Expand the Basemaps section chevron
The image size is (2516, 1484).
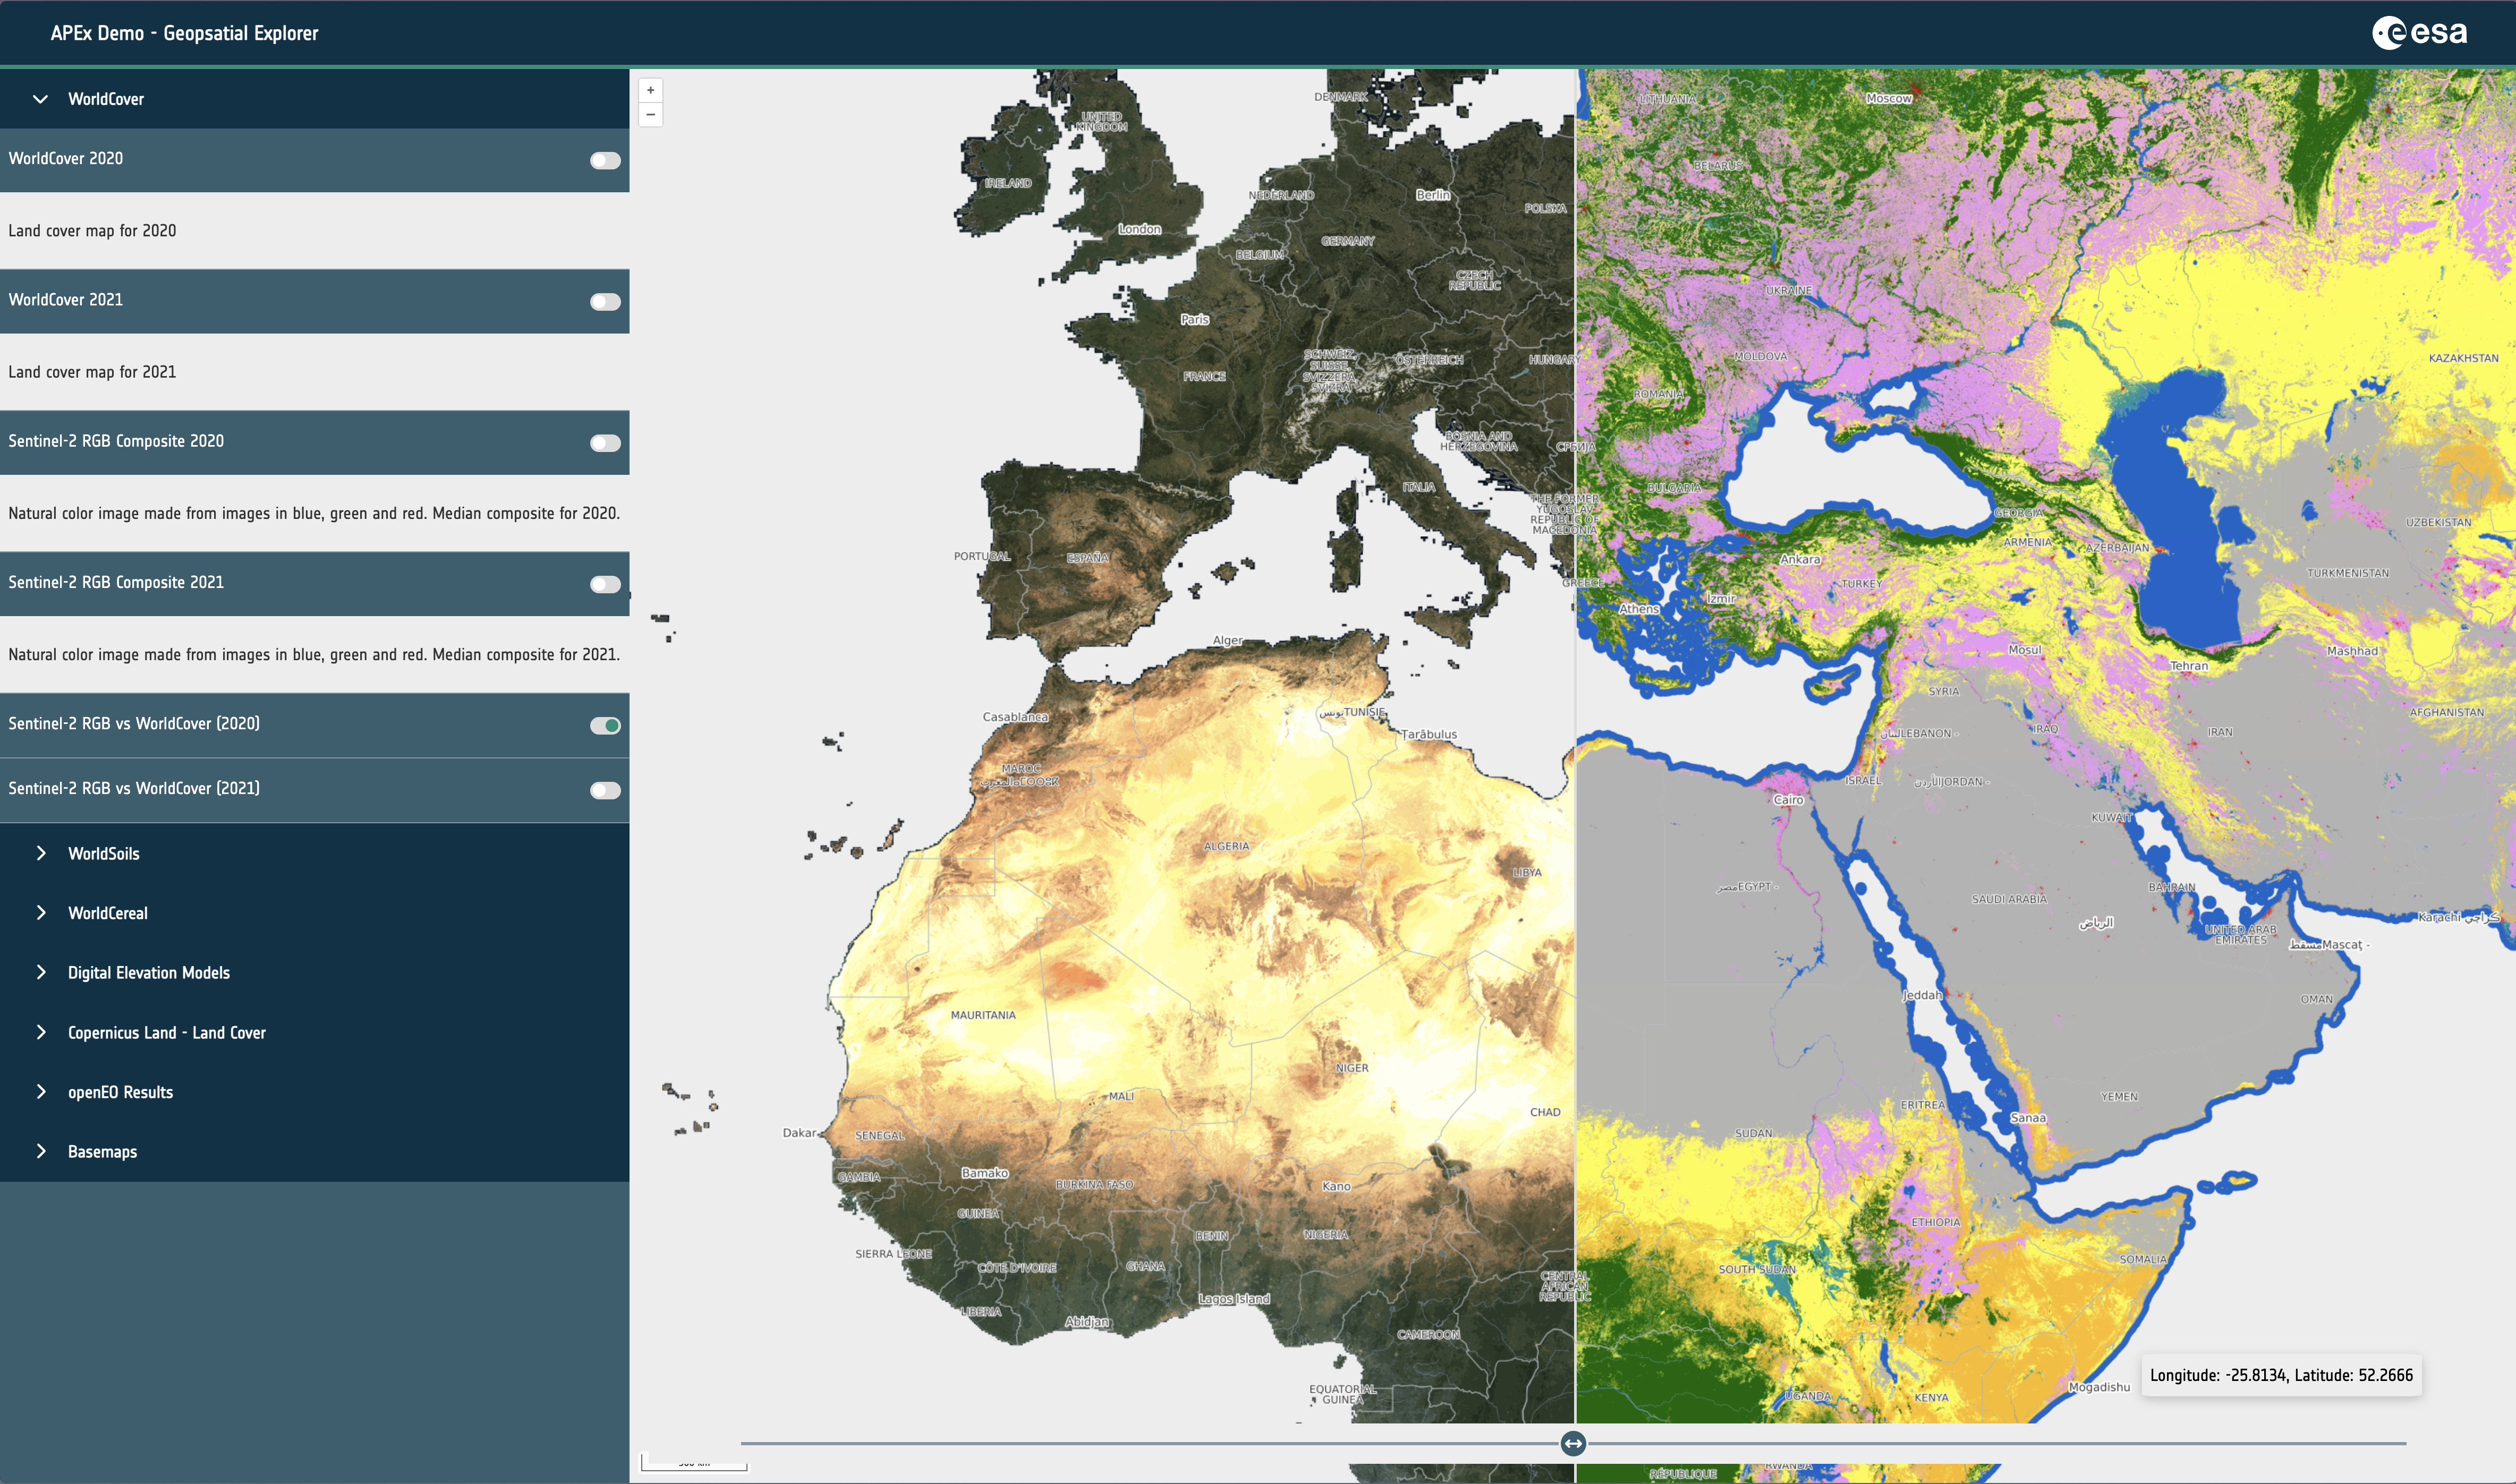point(40,1151)
